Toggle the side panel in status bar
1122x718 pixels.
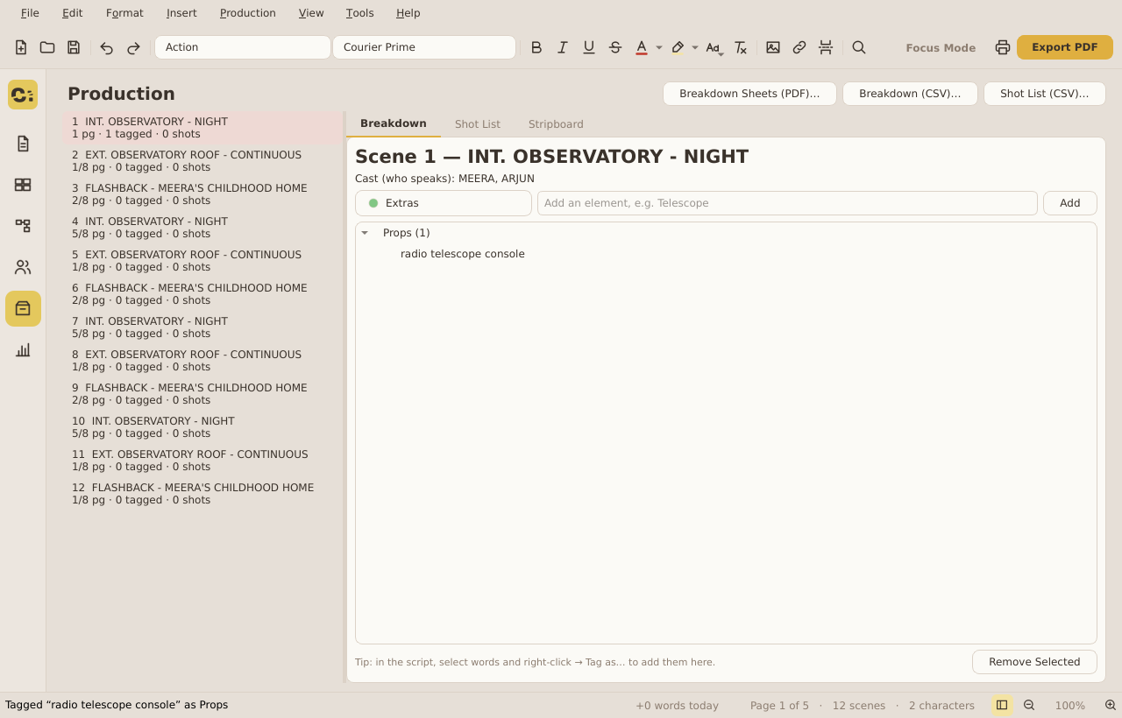[x=1002, y=705]
